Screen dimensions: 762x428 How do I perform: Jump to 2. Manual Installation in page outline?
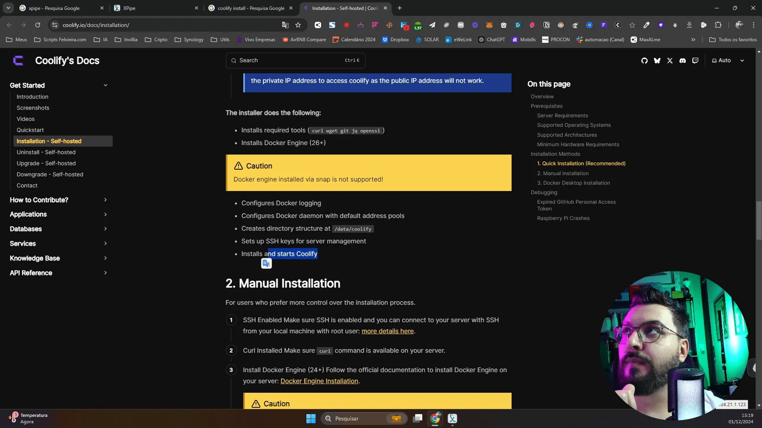point(563,173)
